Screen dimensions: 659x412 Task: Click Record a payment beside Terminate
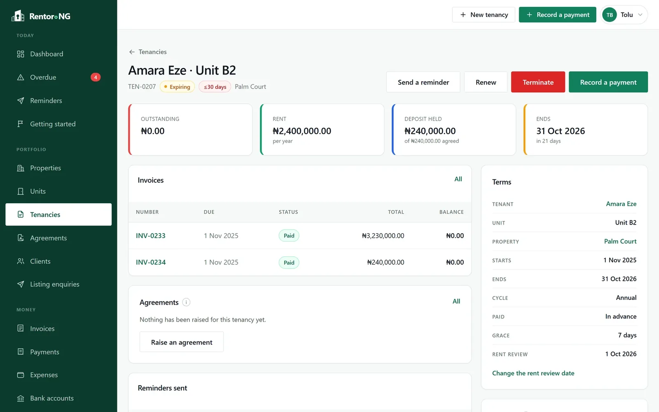(x=608, y=82)
